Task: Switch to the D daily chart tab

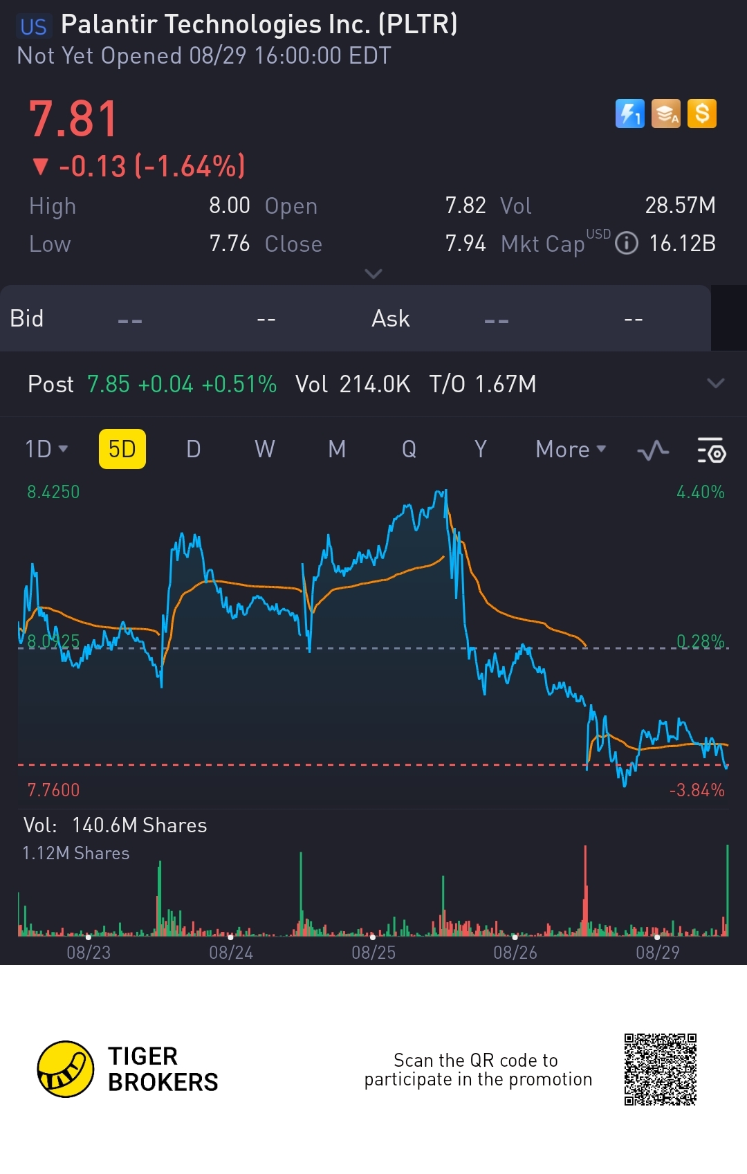Action: tap(194, 449)
